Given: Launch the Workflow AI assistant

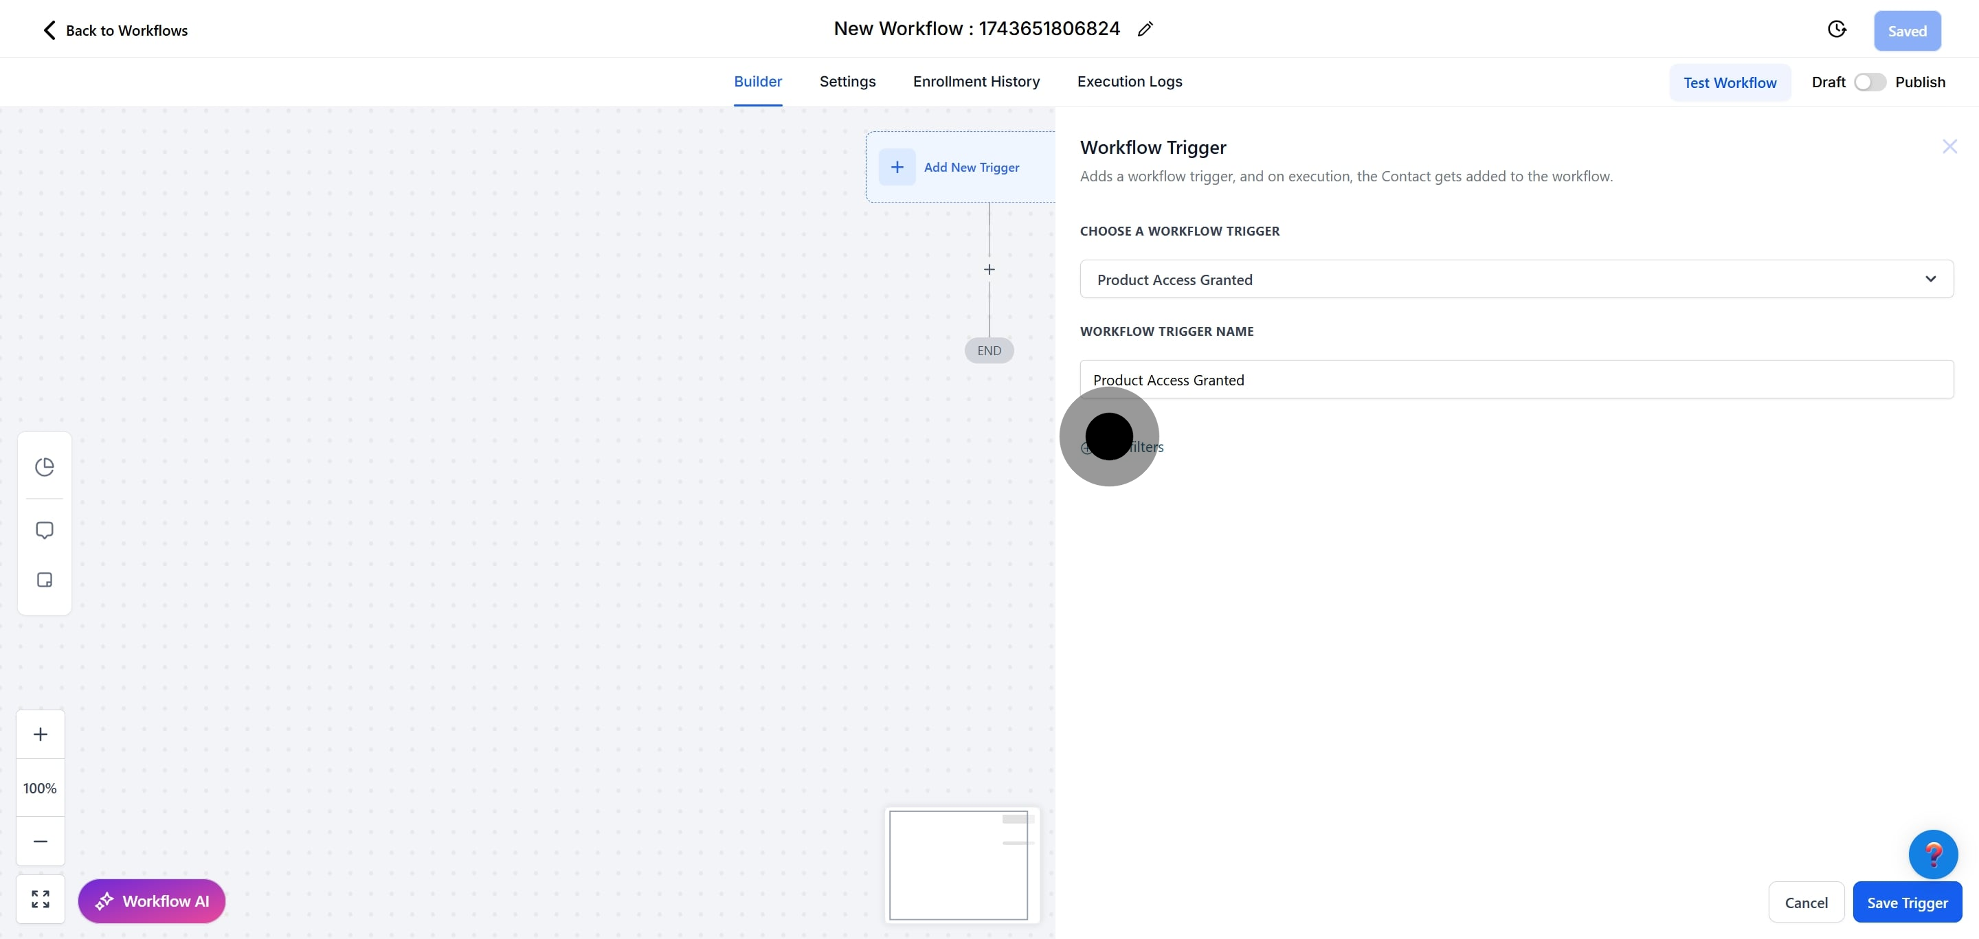Looking at the screenshot, I should click(x=151, y=901).
